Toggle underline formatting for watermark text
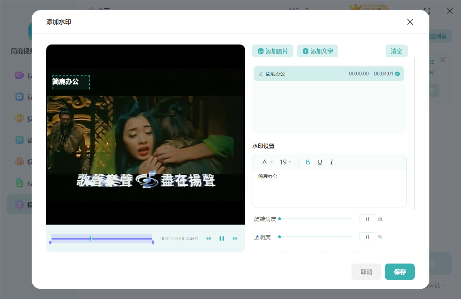 point(320,162)
